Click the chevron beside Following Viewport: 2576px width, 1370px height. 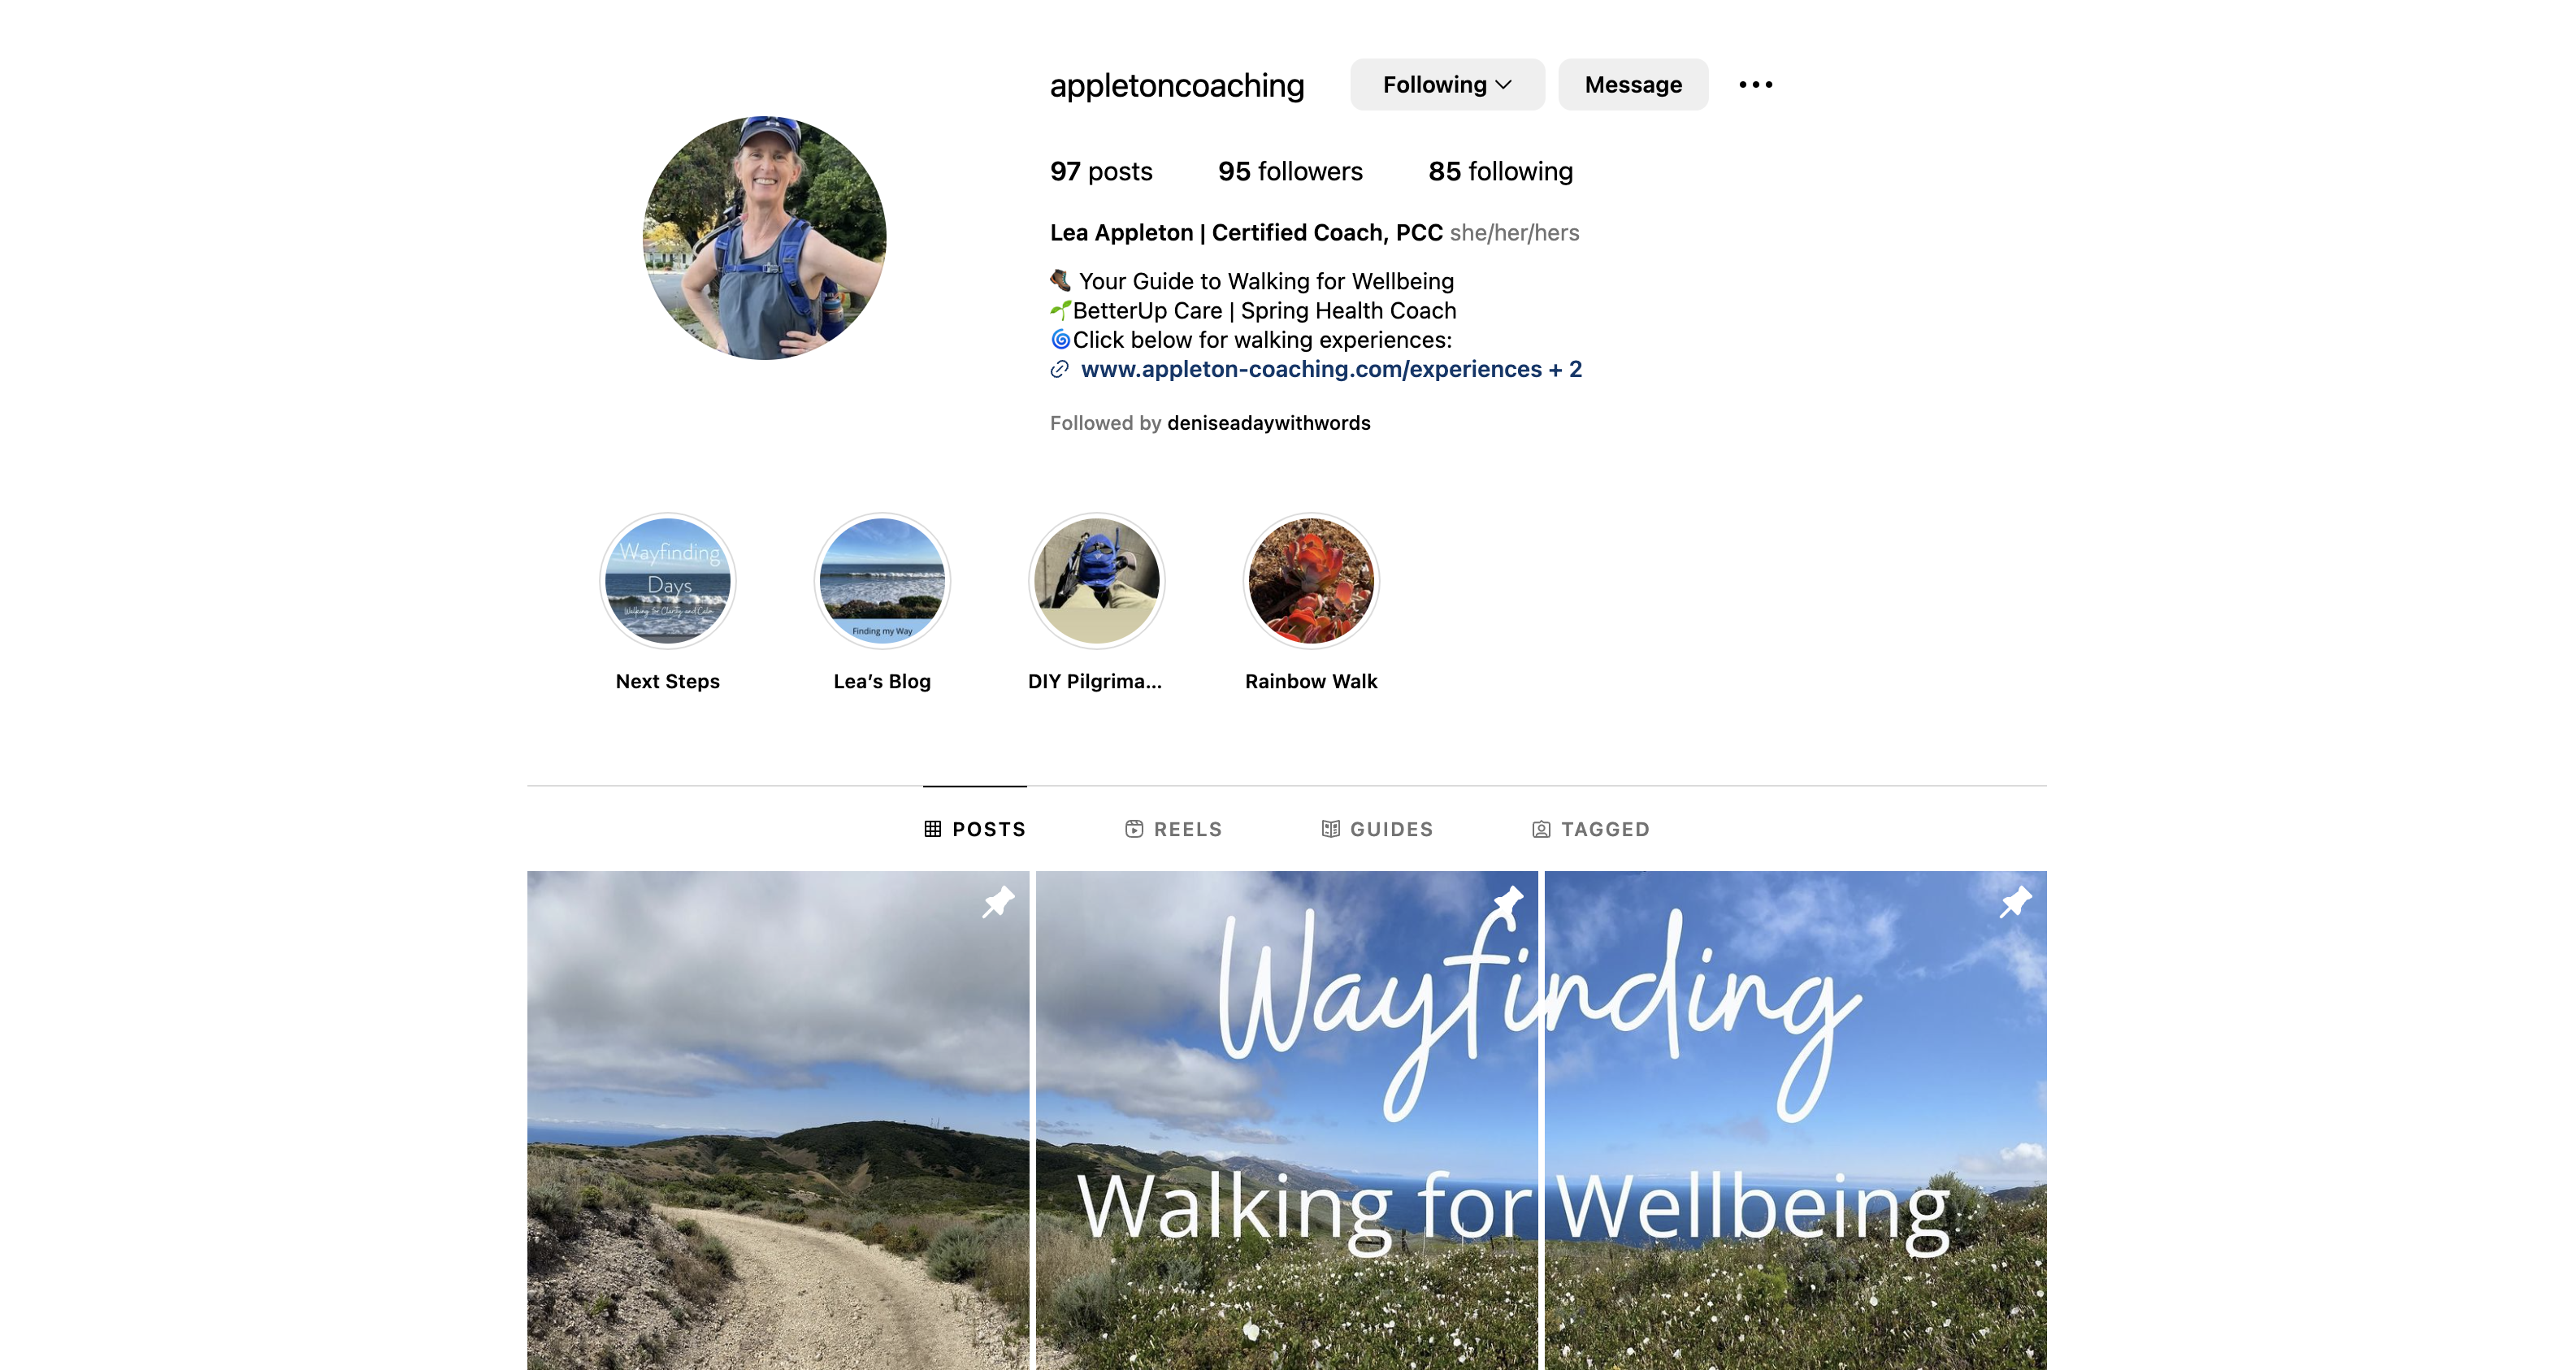pos(1503,85)
